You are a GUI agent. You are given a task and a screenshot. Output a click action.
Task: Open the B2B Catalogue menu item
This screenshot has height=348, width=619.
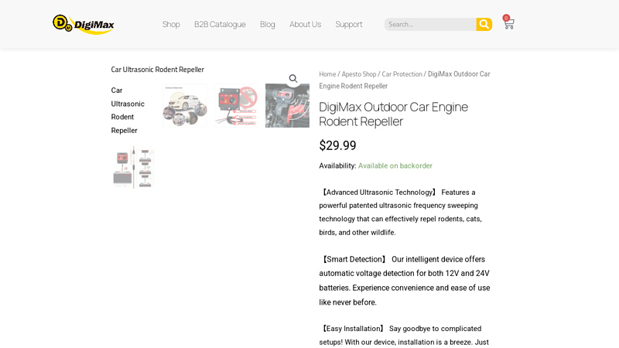(220, 25)
